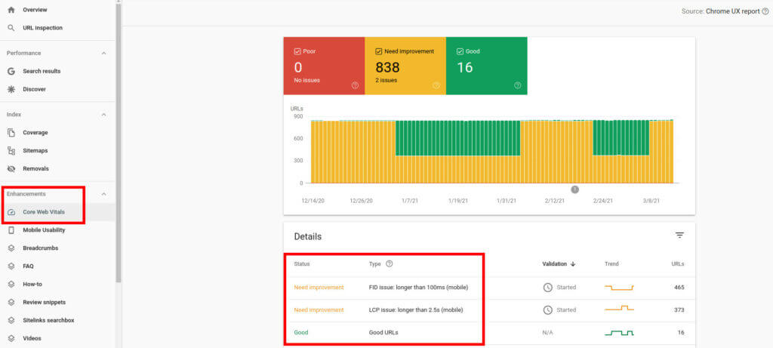
Task: Toggle the Need improvement checkbox
Action: [379, 51]
